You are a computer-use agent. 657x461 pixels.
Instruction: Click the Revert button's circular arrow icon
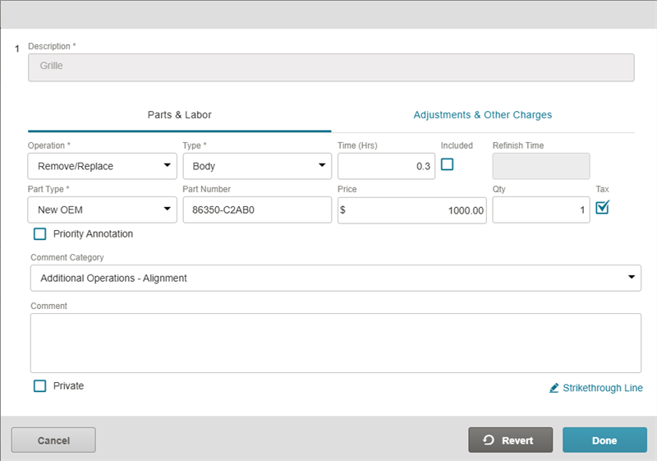tap(489, 440)
